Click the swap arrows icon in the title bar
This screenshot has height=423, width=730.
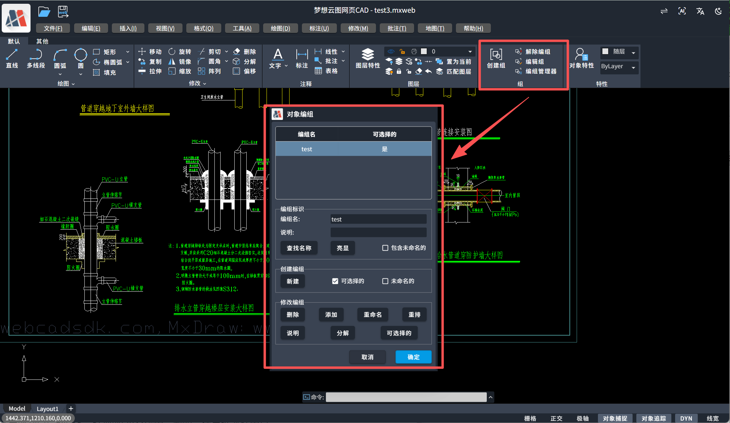pos(664,11)
